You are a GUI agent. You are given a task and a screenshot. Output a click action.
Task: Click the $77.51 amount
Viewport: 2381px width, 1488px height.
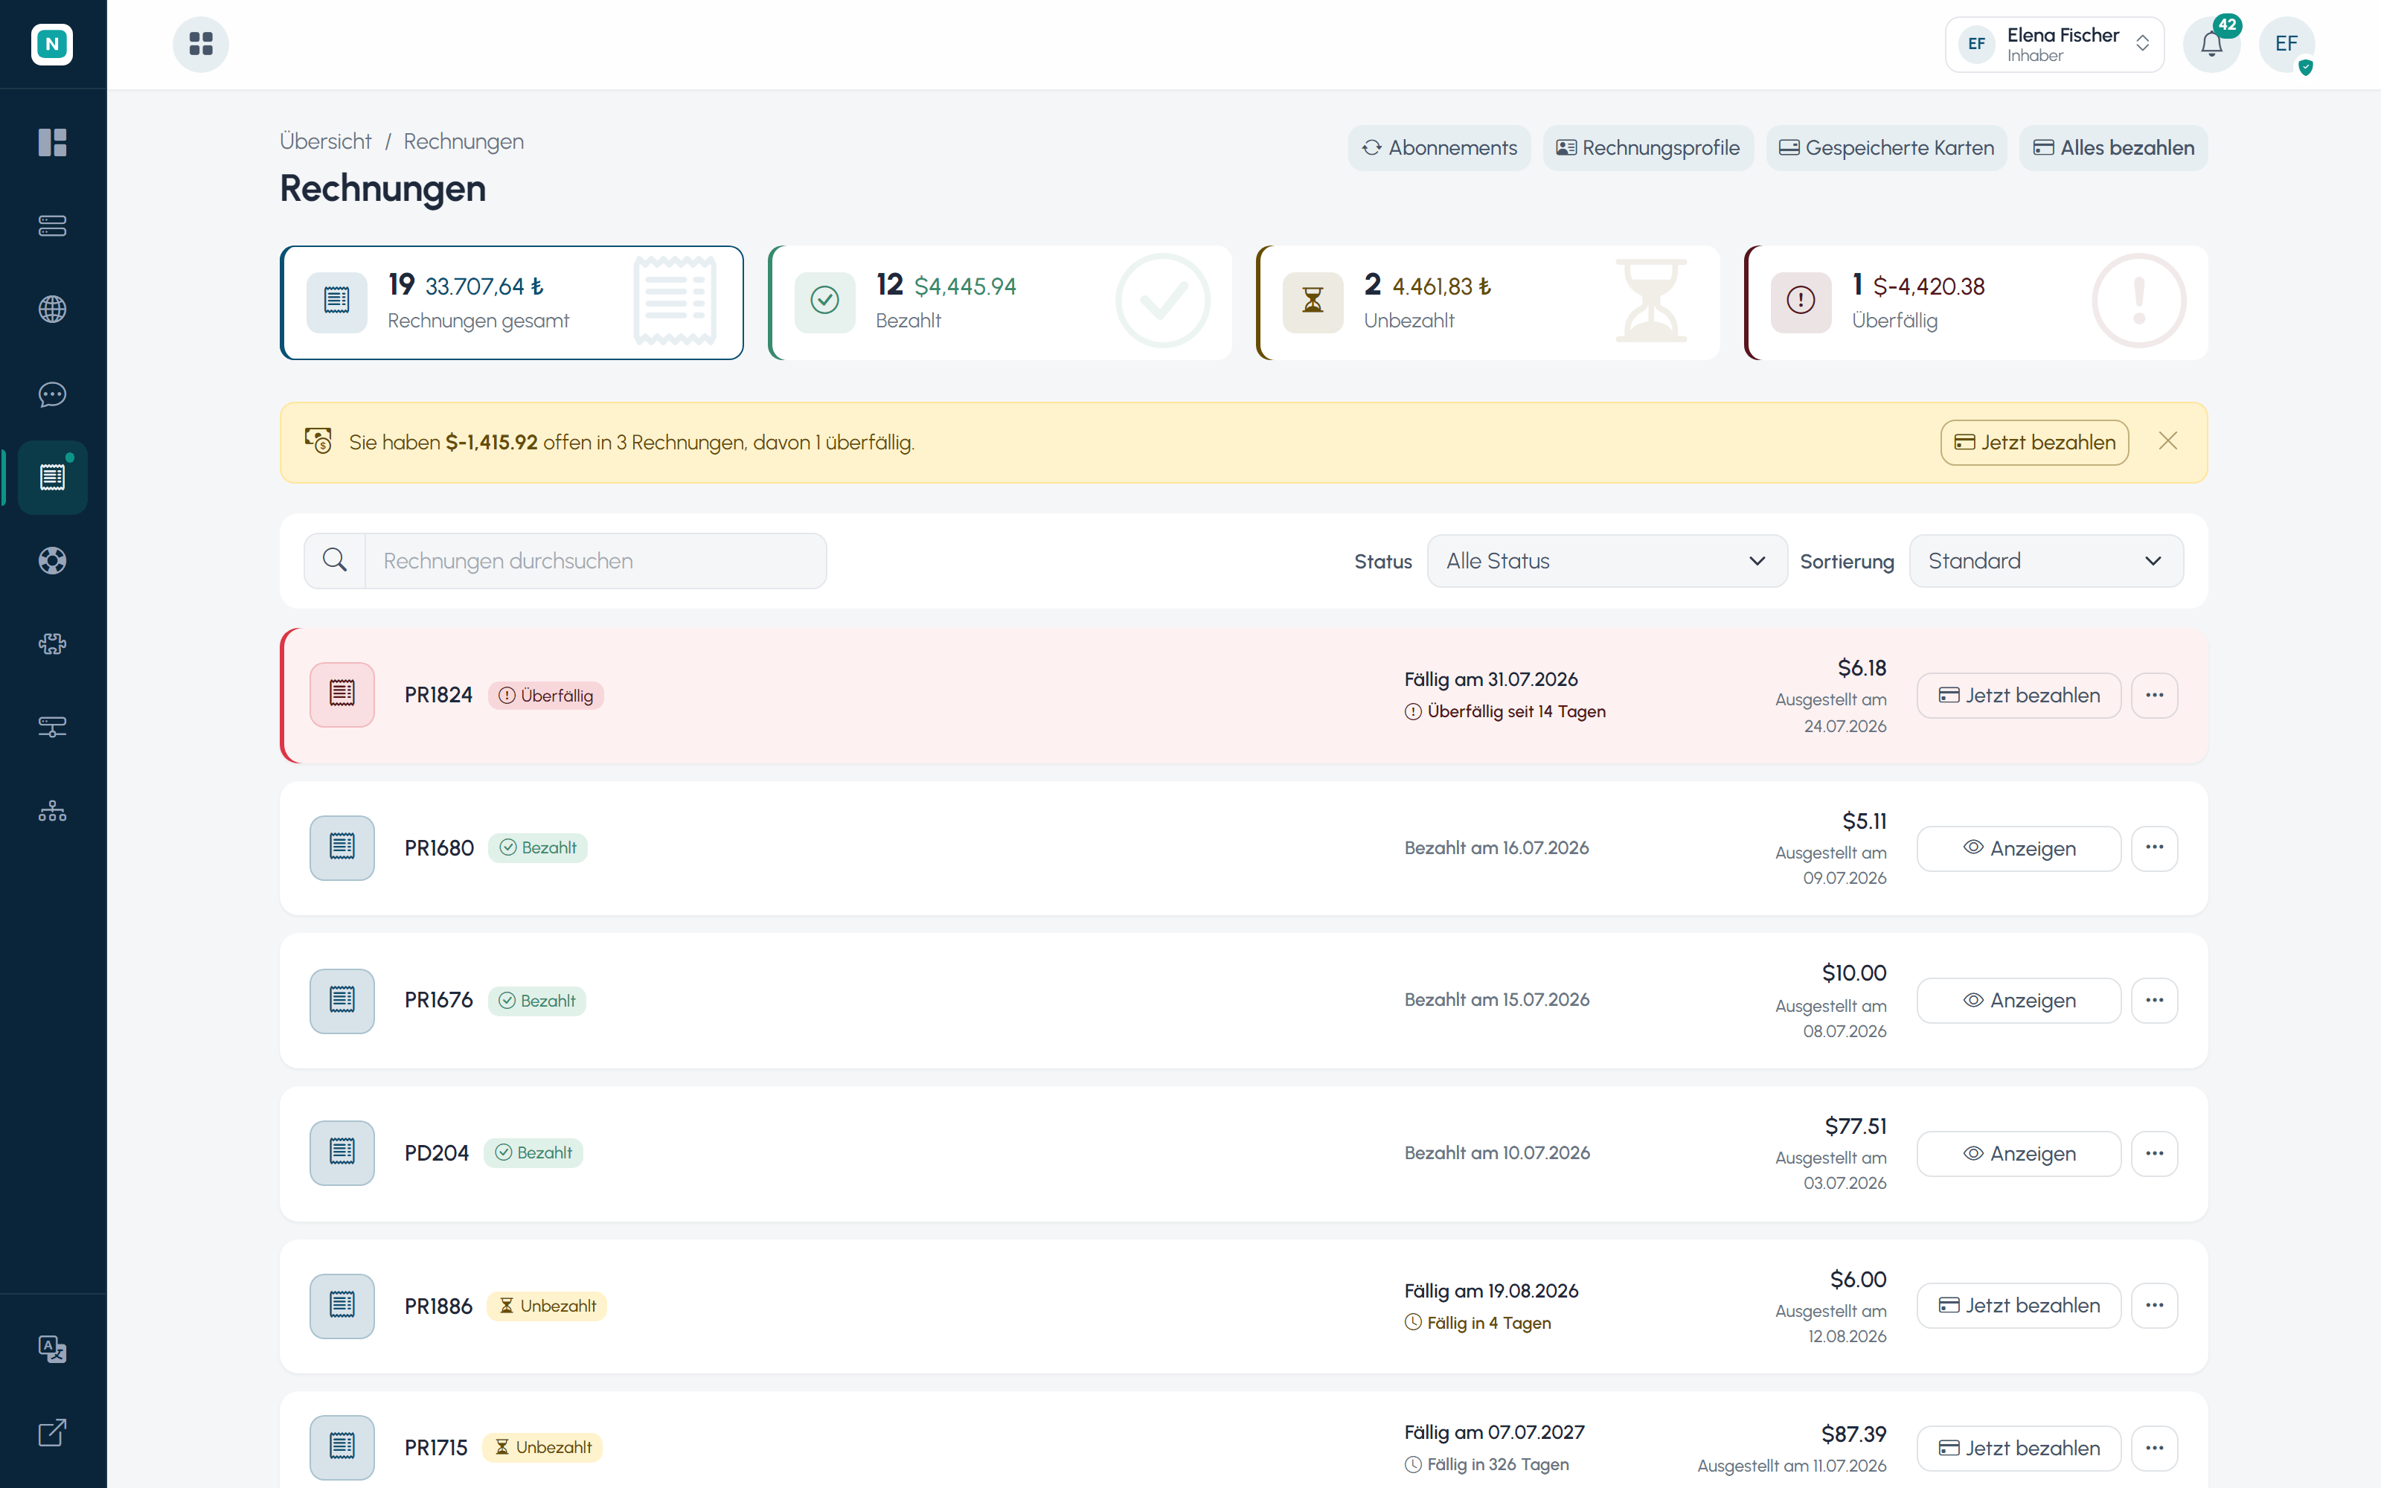click(1856, 1126)
